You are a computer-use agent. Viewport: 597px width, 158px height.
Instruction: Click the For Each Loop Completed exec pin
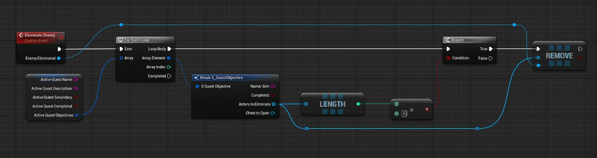coord(169,76)
